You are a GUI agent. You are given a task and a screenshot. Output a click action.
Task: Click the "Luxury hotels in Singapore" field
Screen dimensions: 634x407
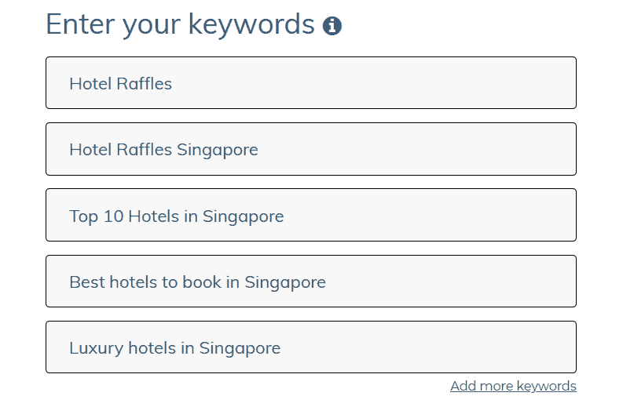click(x=310, y=347)
